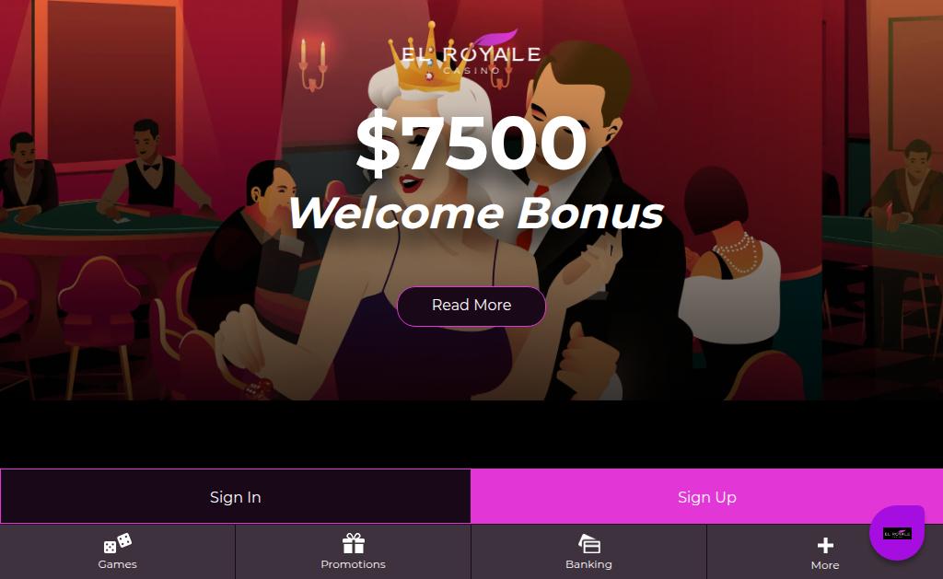Viewport: 943px width, 579px height.
Task: Open the purple El Royale chat bubble
Action: (x=897, y=533)
